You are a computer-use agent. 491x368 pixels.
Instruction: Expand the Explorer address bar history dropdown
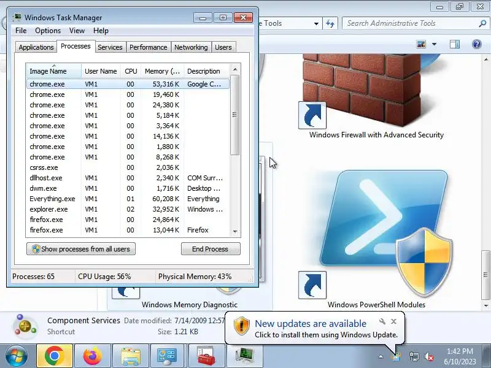(x=316, y=24)
